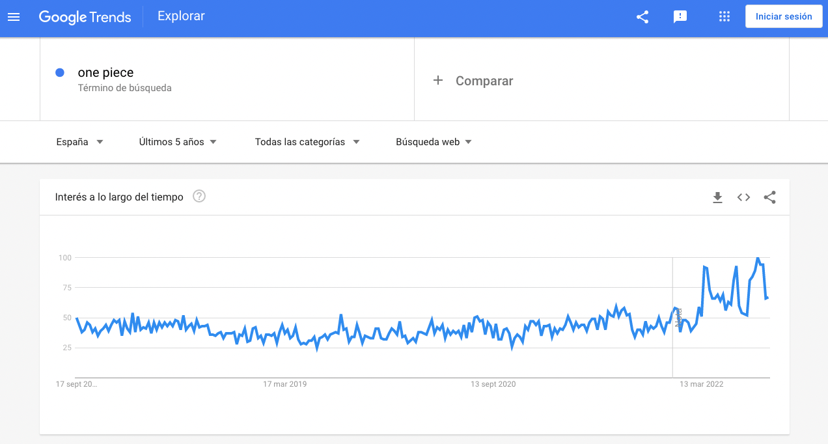Click the Iniciar sesión button
The width and height of the screenshot is (828, 444).
coord(784,17)
